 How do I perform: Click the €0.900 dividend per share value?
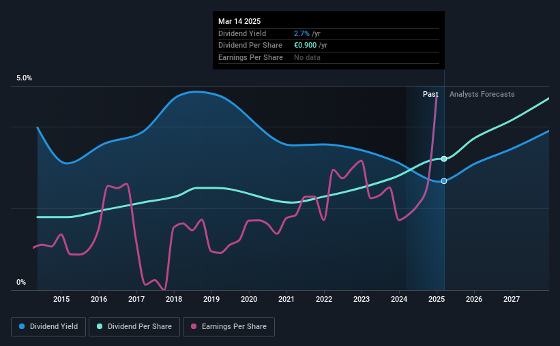click(x=305, y=46)
